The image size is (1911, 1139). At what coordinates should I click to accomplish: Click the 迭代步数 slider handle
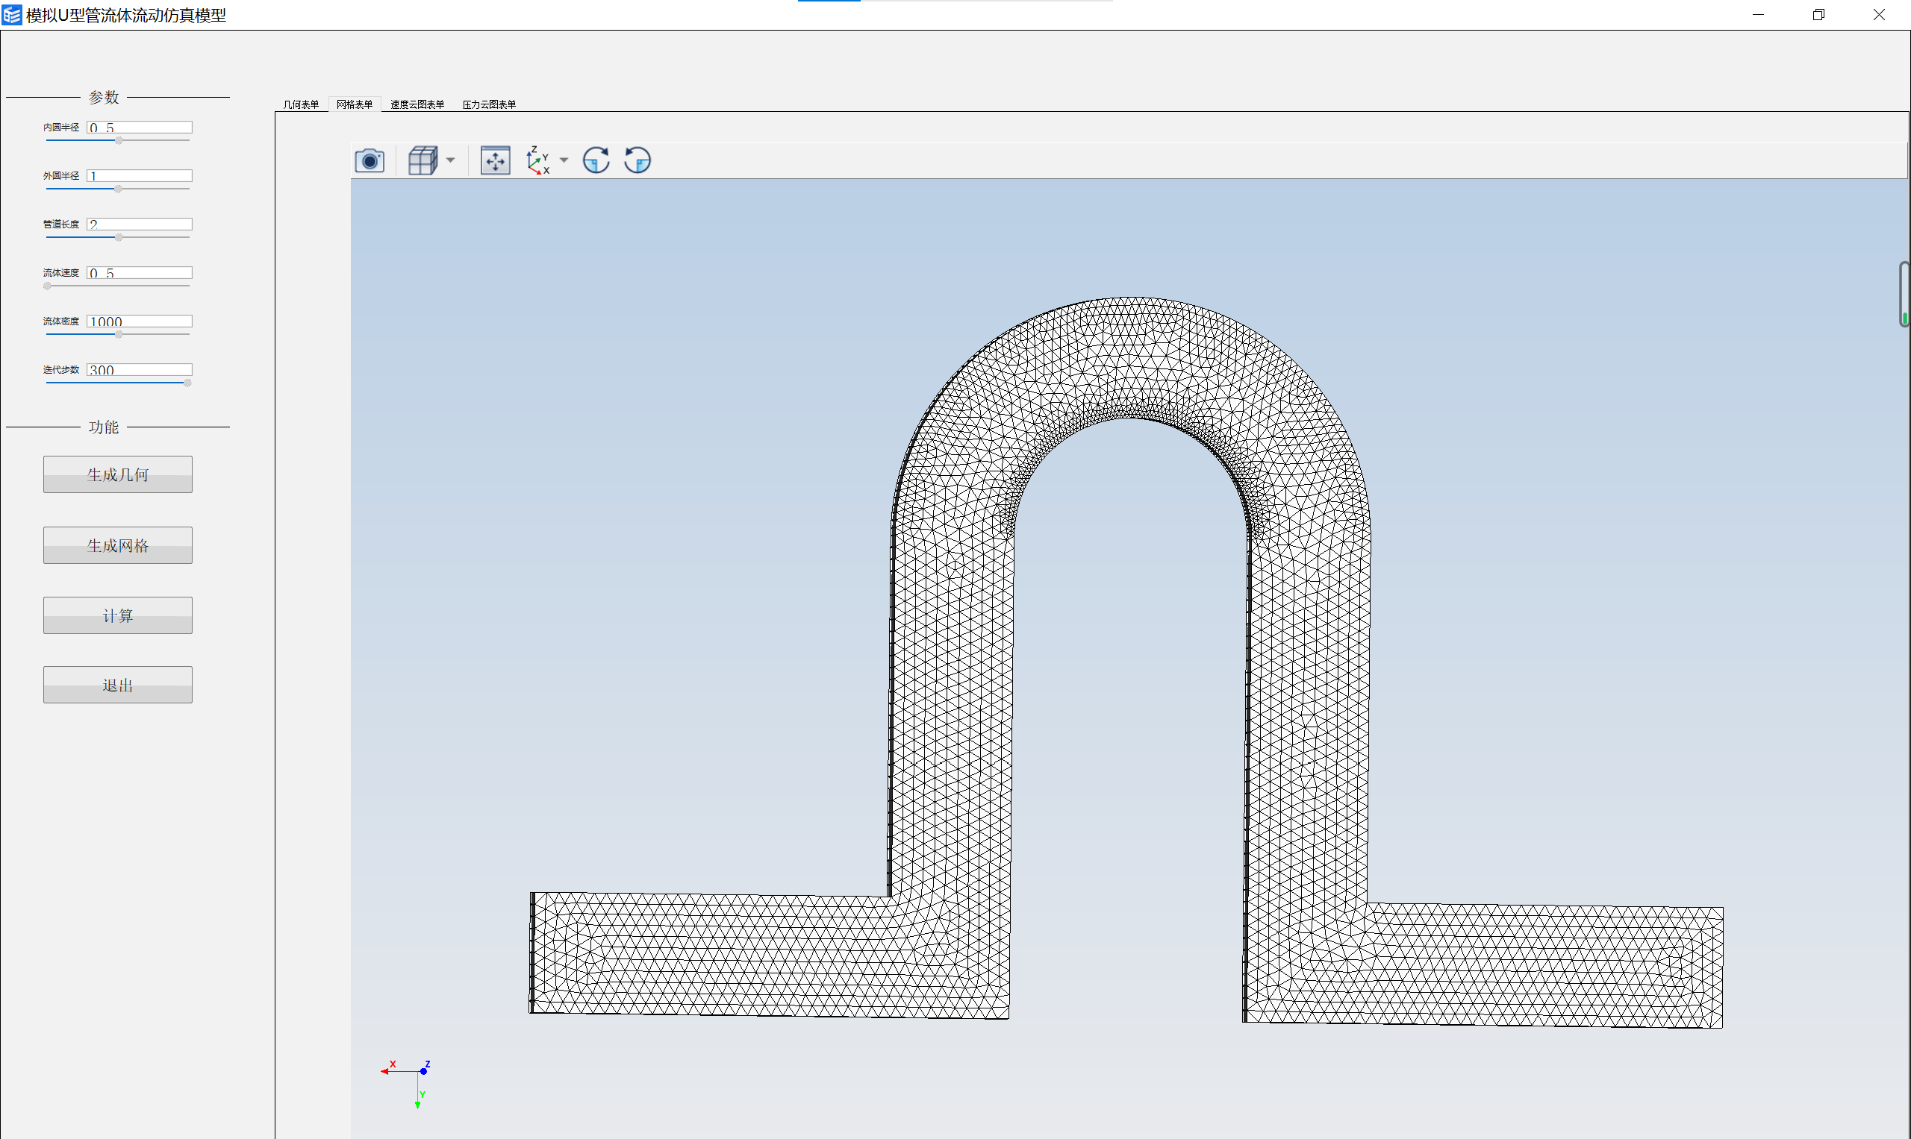[187, 382]
